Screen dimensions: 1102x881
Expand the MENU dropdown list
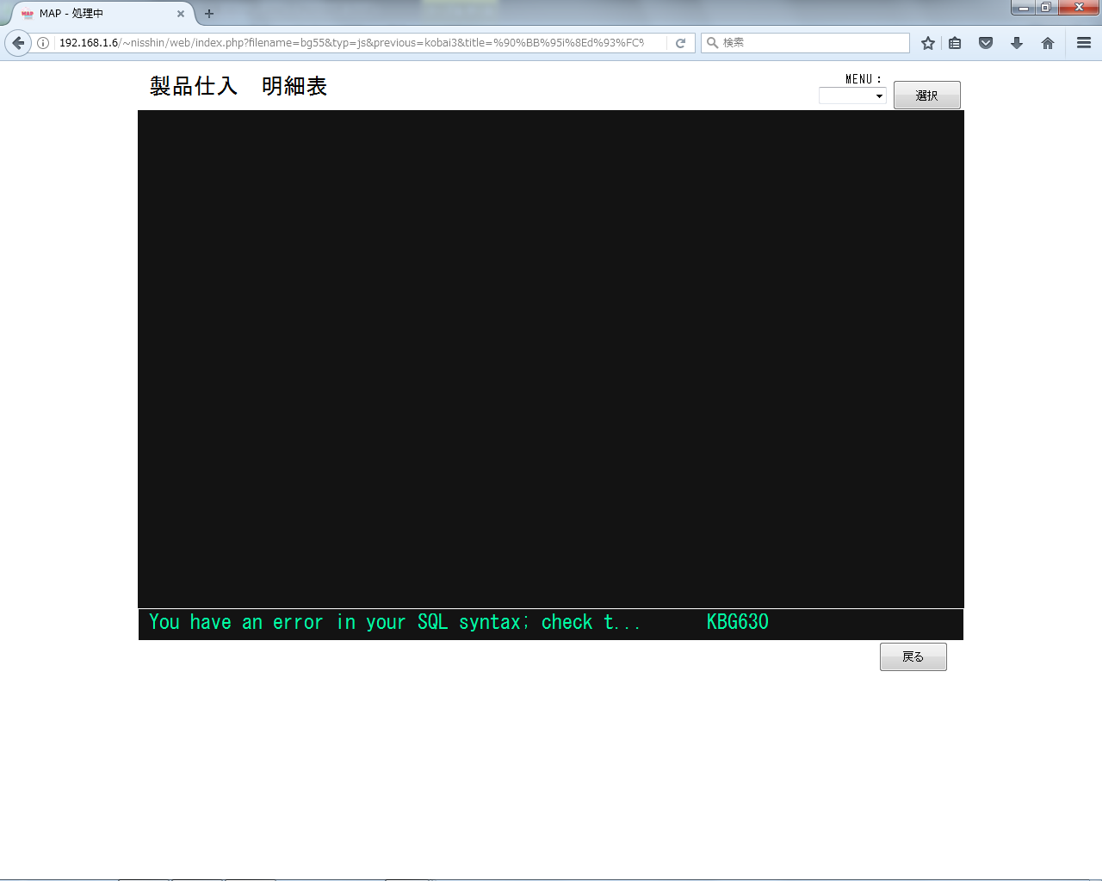(852, 95)
